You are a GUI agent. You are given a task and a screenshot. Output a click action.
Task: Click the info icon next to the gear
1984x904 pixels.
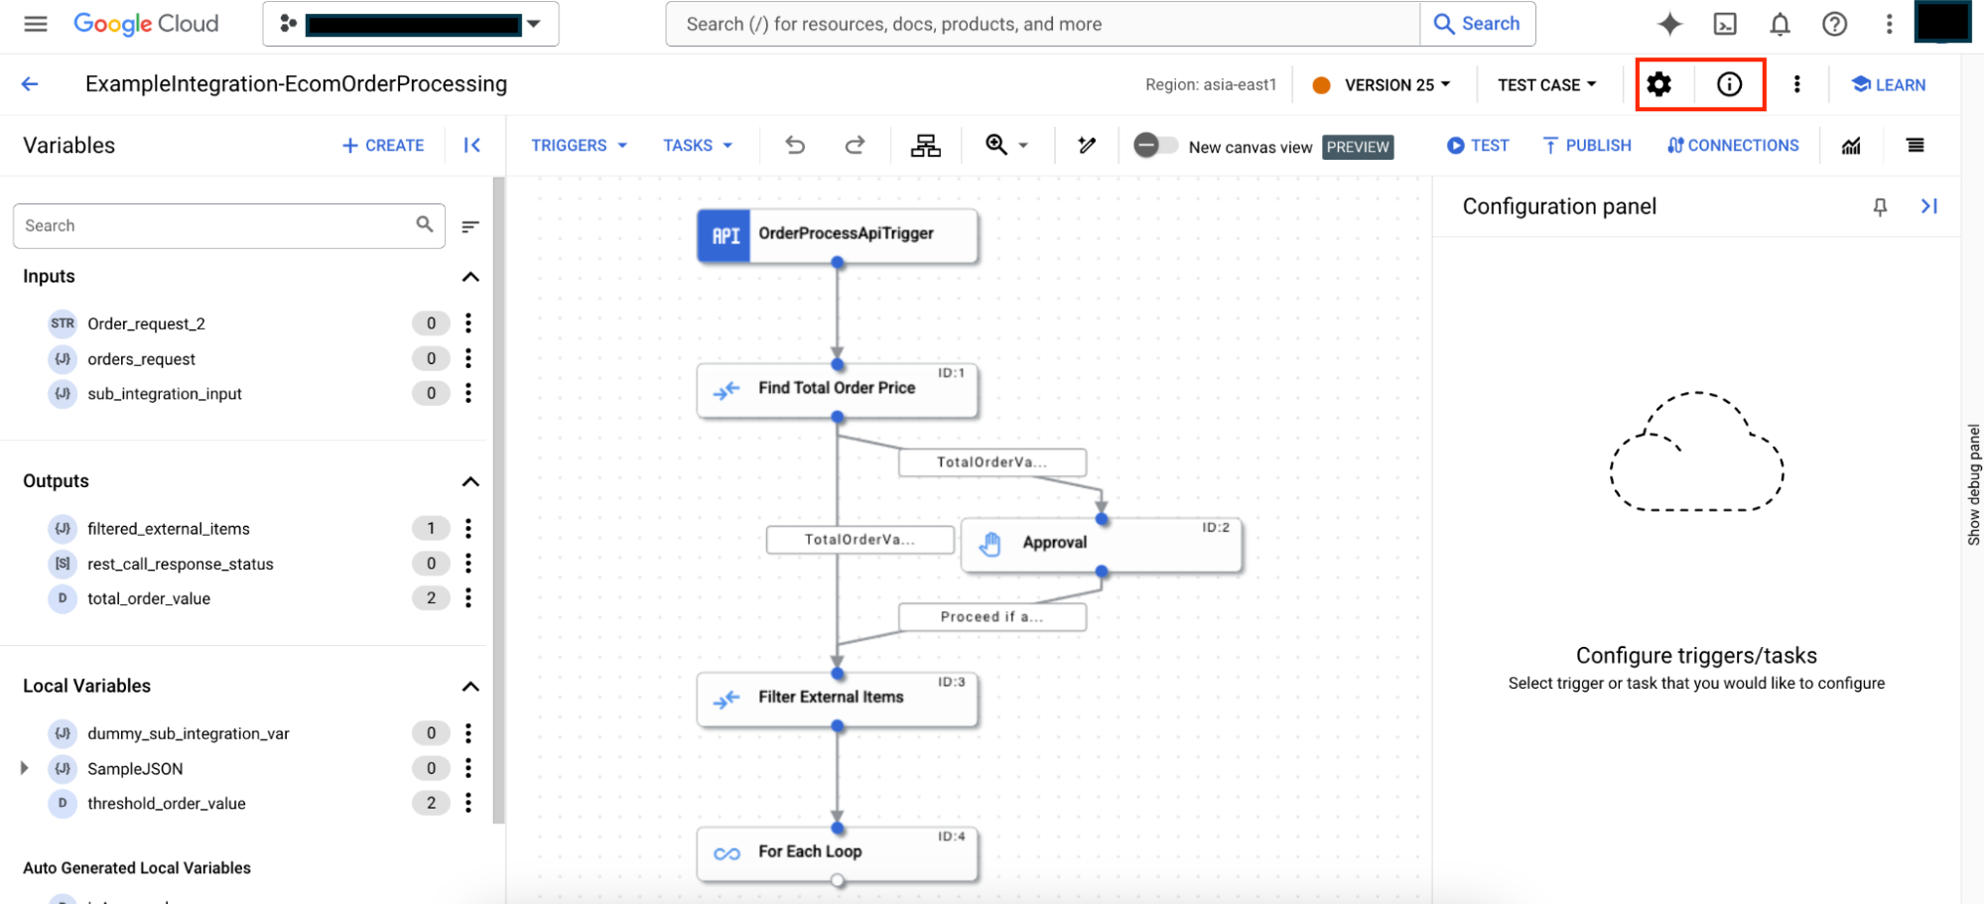[x=1728, y=84]
